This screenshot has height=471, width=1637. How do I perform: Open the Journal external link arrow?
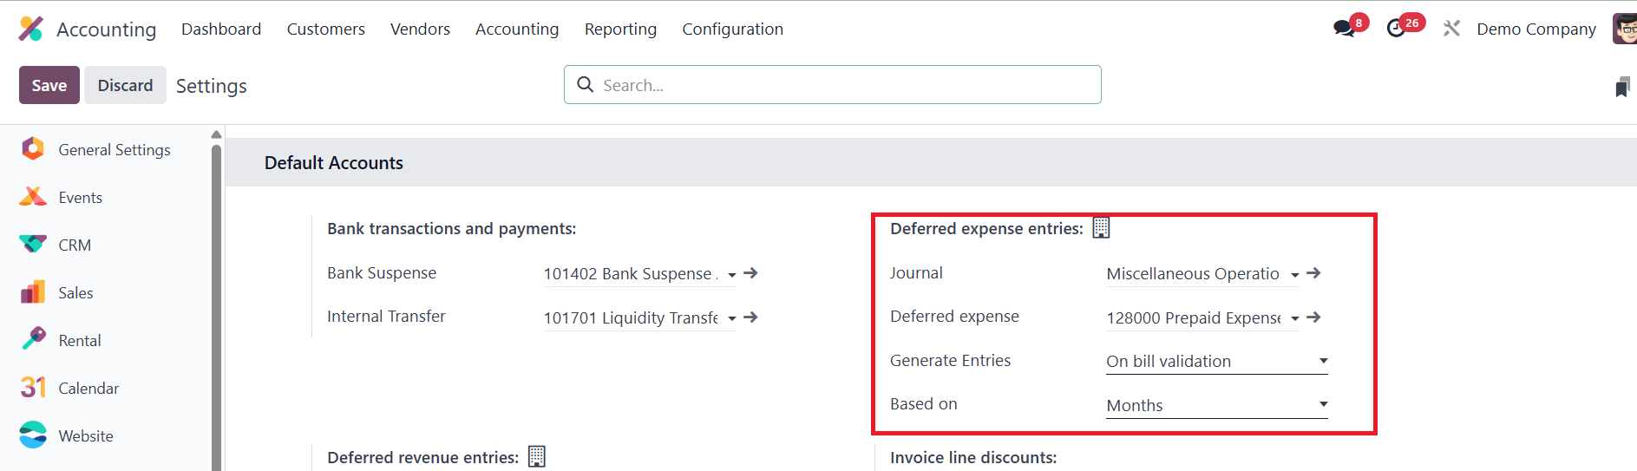pos(1314,273)
